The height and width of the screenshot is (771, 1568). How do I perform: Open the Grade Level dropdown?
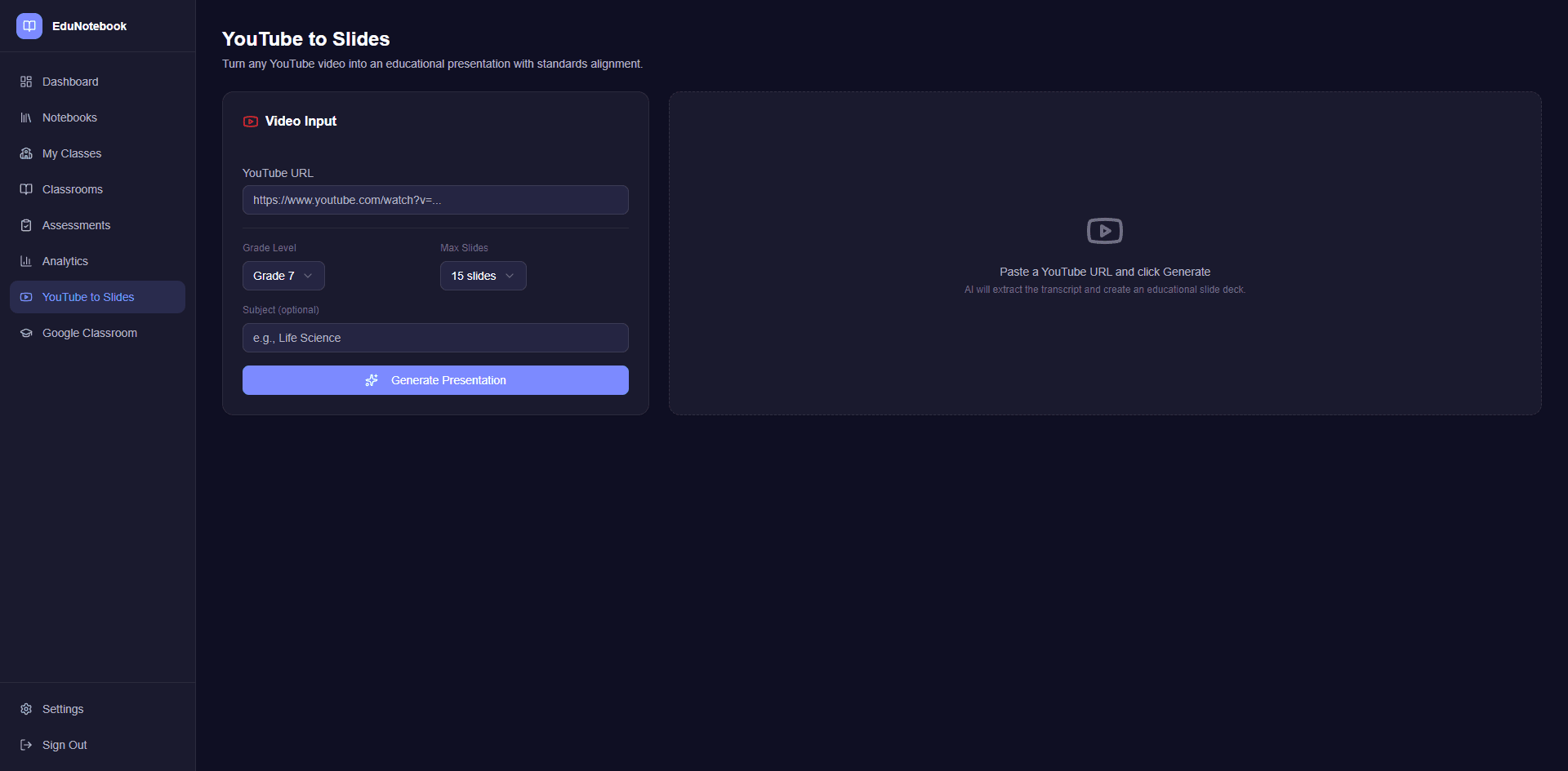pyautogui.click(x=283, y=276)
